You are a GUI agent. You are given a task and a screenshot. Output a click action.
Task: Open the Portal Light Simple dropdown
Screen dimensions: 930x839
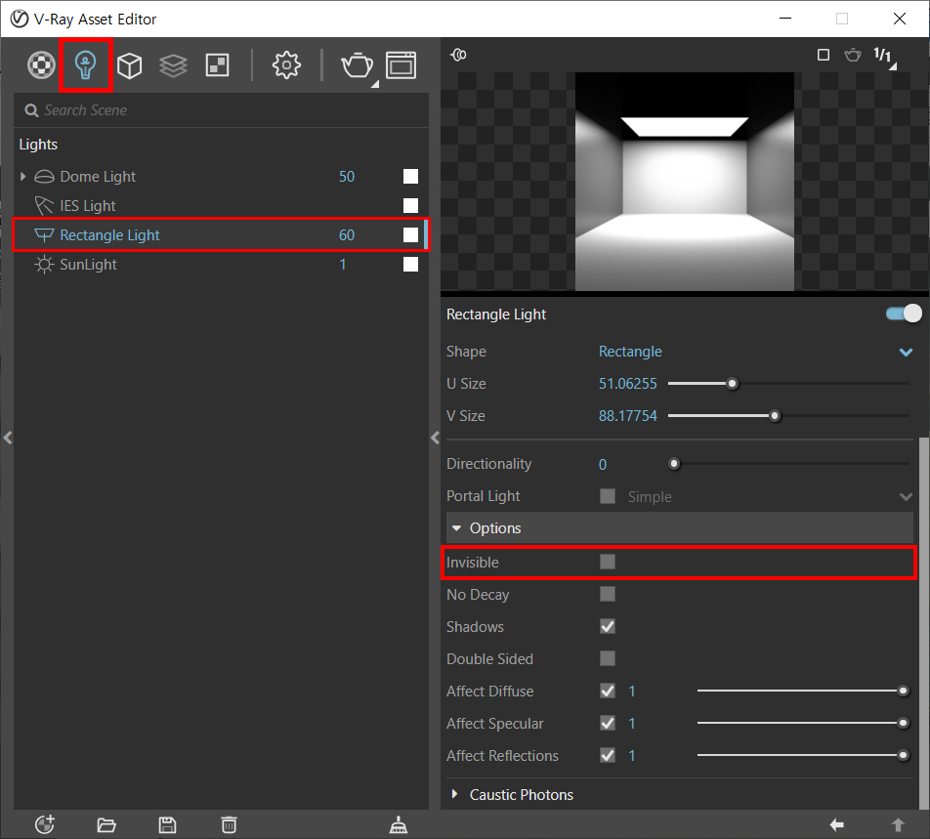[769, 497]
